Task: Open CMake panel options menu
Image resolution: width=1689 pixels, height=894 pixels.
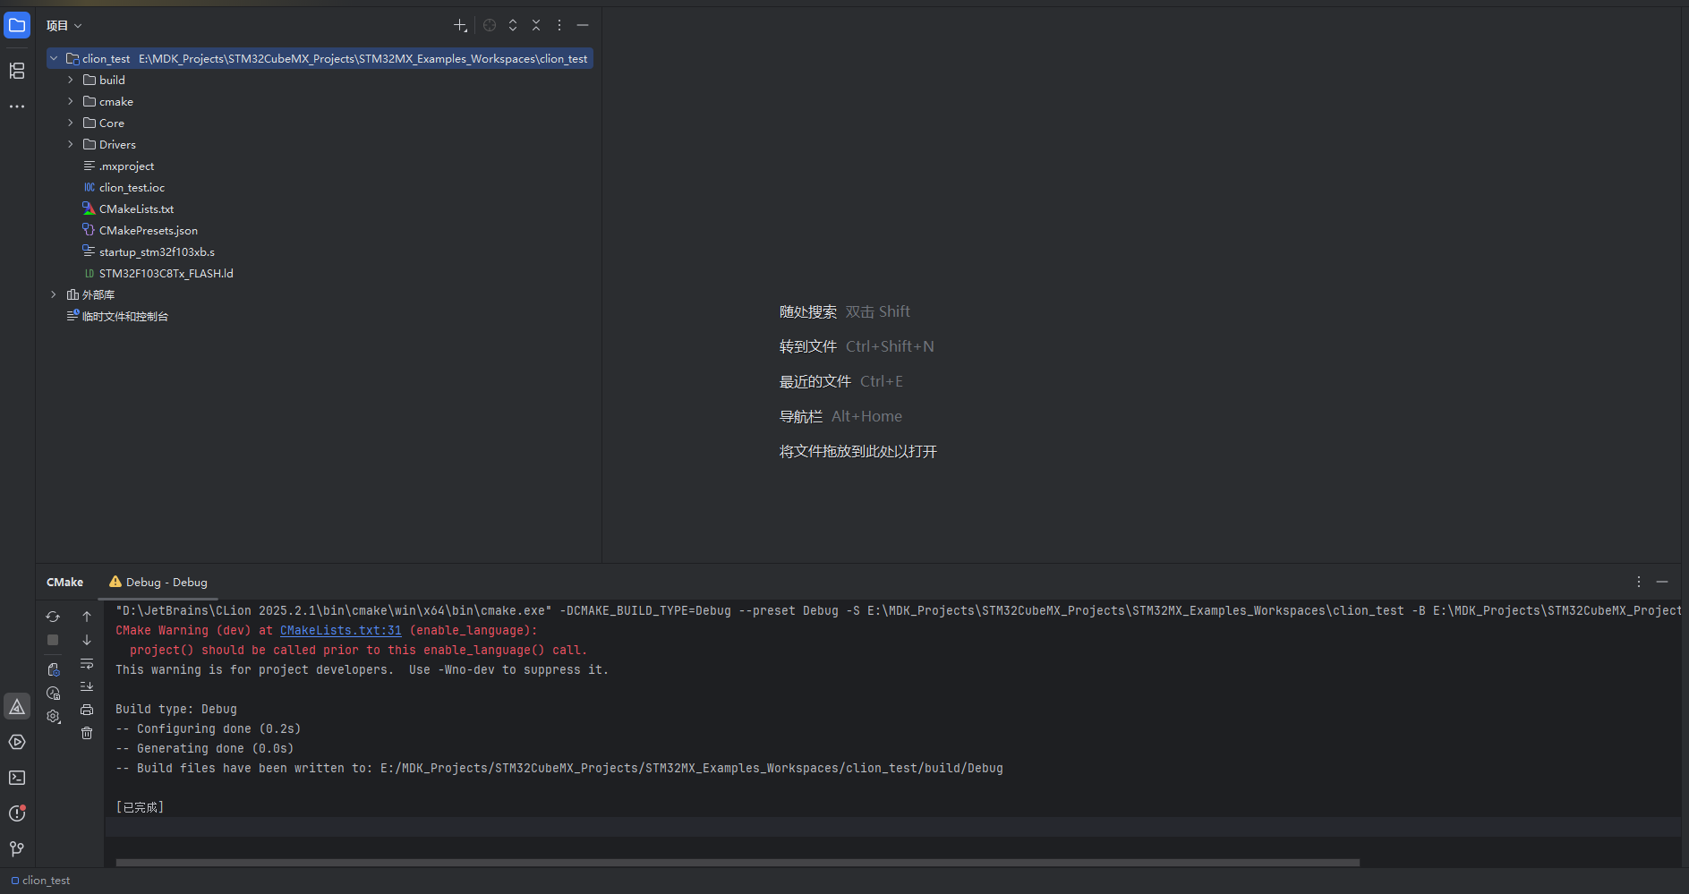Action: (1639, 582)
